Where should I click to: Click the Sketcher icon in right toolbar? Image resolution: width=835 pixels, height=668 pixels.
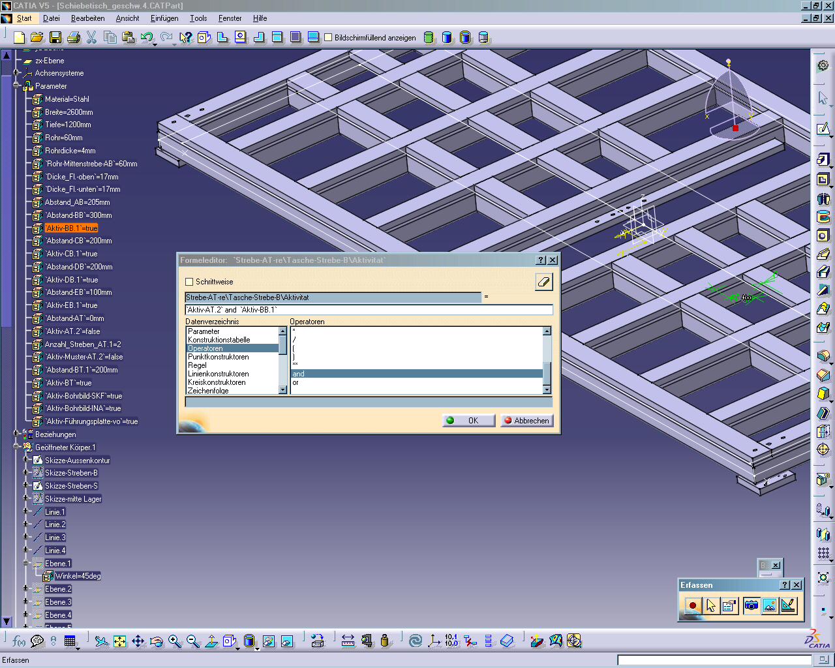(x=823, y=129)
